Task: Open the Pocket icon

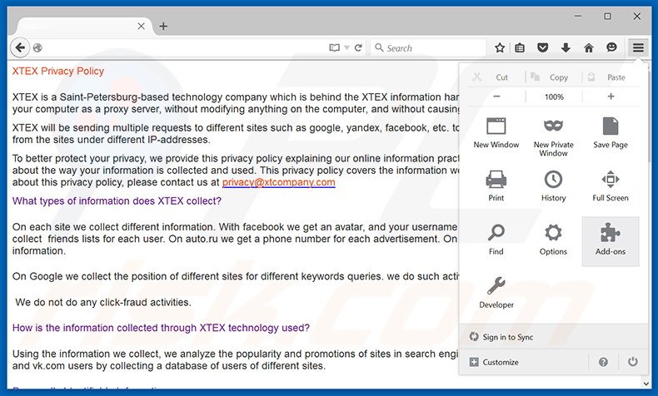Action: pos(542,47)
